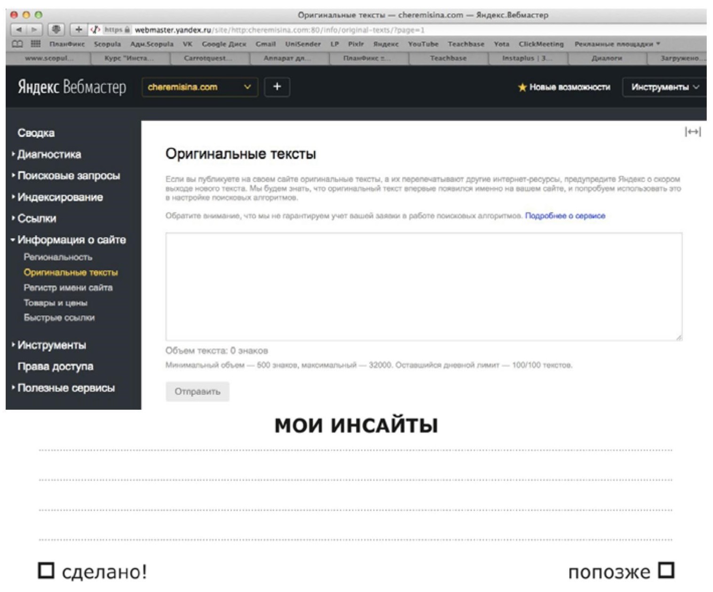Click the new tab plus icon in browser toolbar

pos(79,30)
